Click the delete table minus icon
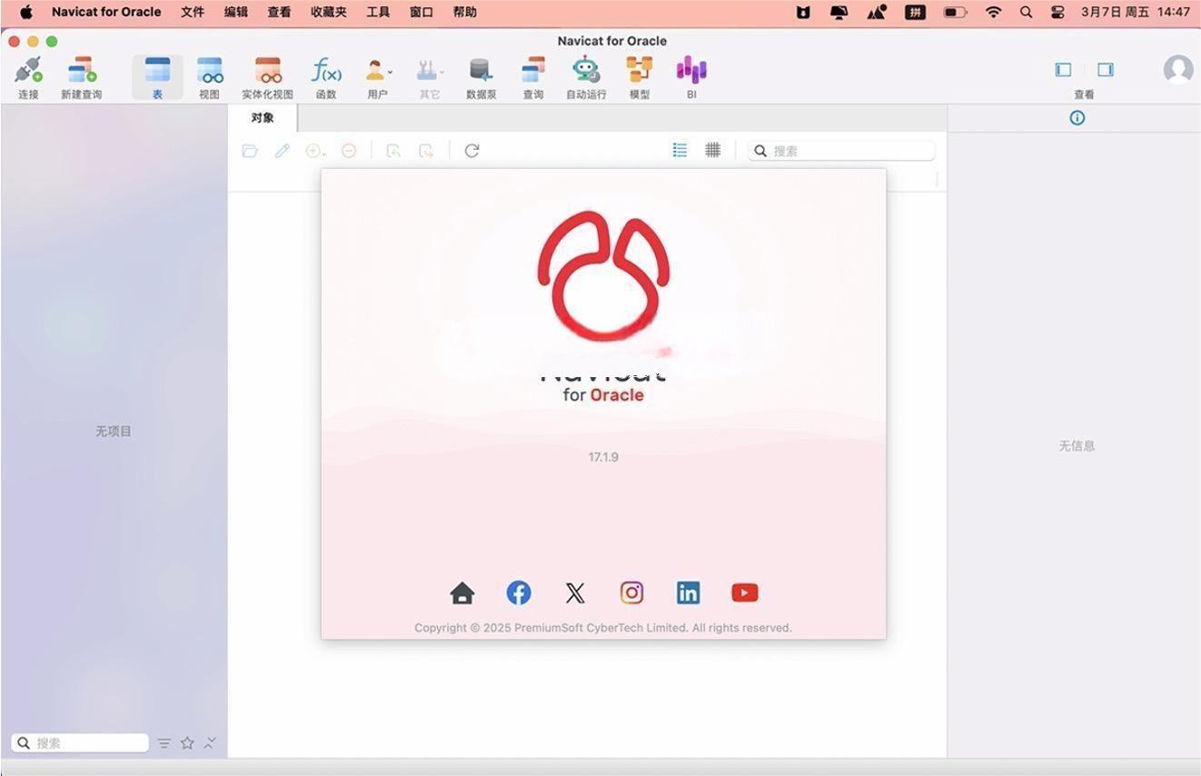Viewport: 1201px width, 776px height. click(349, 151)
